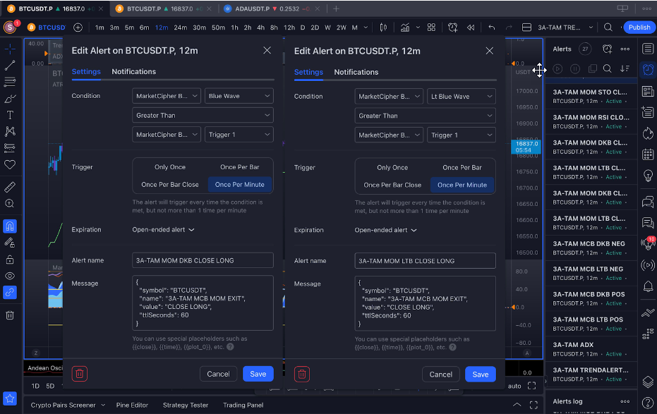Sort alerts in Alerts panel

pyautogui.click(x=625, y=68)
